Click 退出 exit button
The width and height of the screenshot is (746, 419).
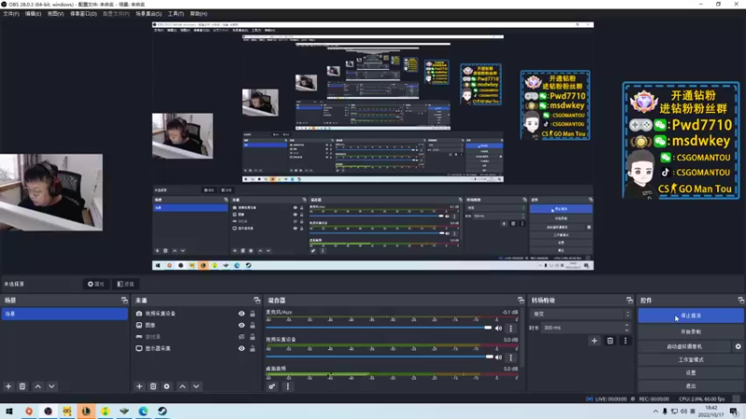click(x=690, y=385)
